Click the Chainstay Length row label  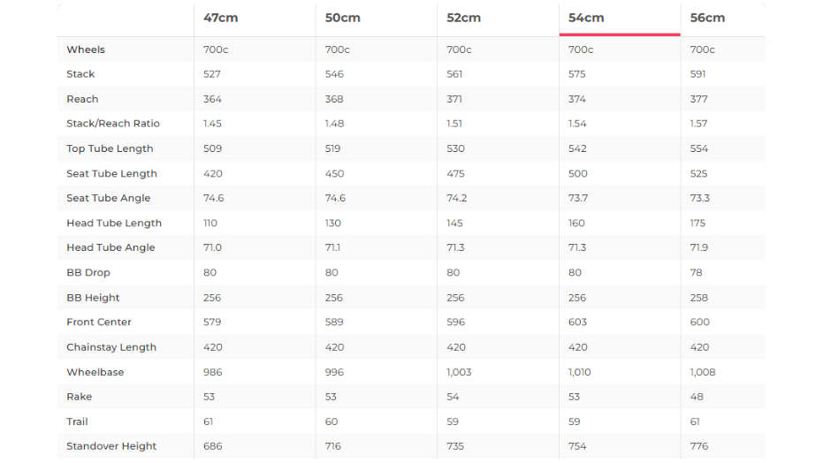click(x=111, y=347)
